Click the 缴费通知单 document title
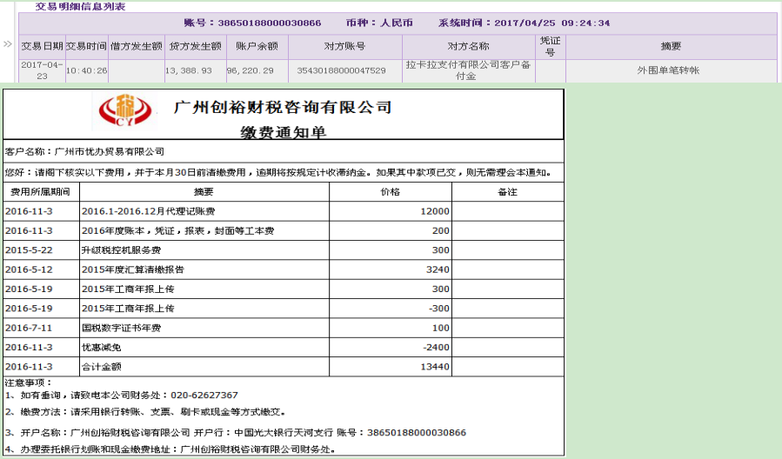The height and width of the screenshot is (459, 782). [x=284, y=132]
